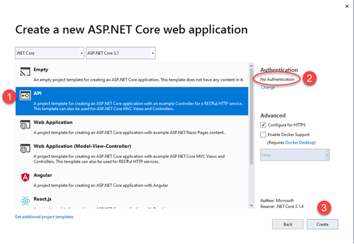
Task: Click the Source: .NET Core 3.1.4 text
Action: 282,206
